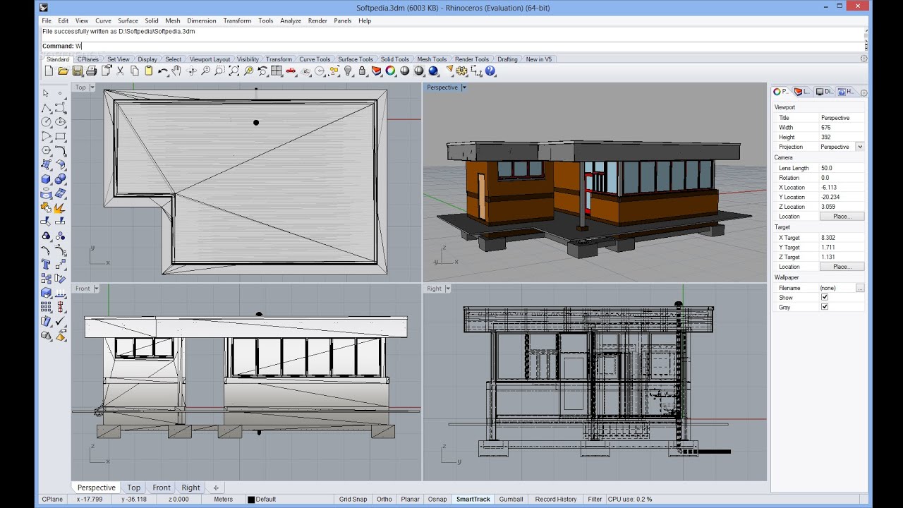Screen dimensions: 903x508
Task: Open the Help question mark icon
Action: [490, 71]
